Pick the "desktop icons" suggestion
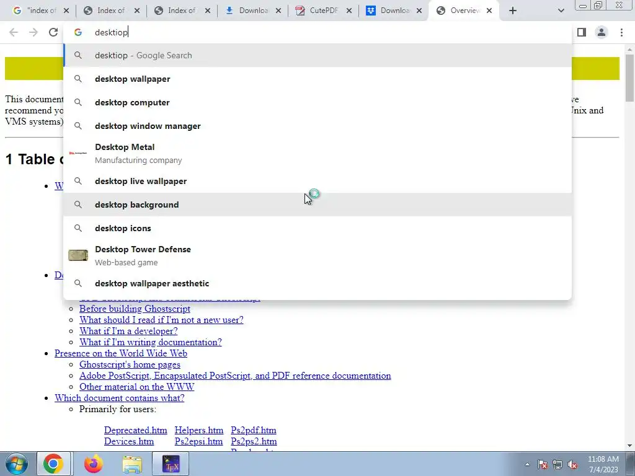This screenshot has width=635, height=476. click(x=317, y=228)
